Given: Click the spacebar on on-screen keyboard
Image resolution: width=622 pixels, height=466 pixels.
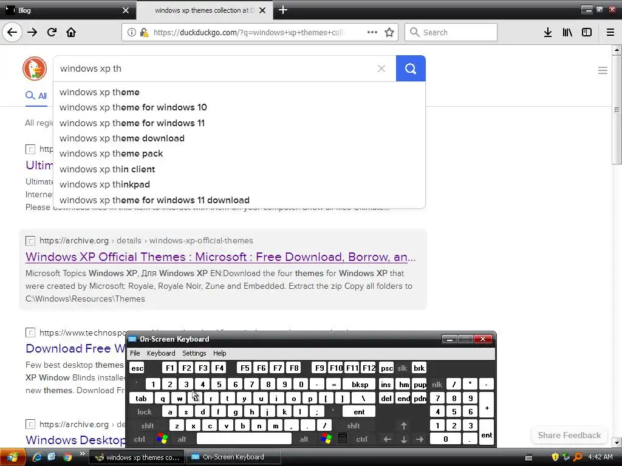Looking at the screenshot, I should click(244, 439).
